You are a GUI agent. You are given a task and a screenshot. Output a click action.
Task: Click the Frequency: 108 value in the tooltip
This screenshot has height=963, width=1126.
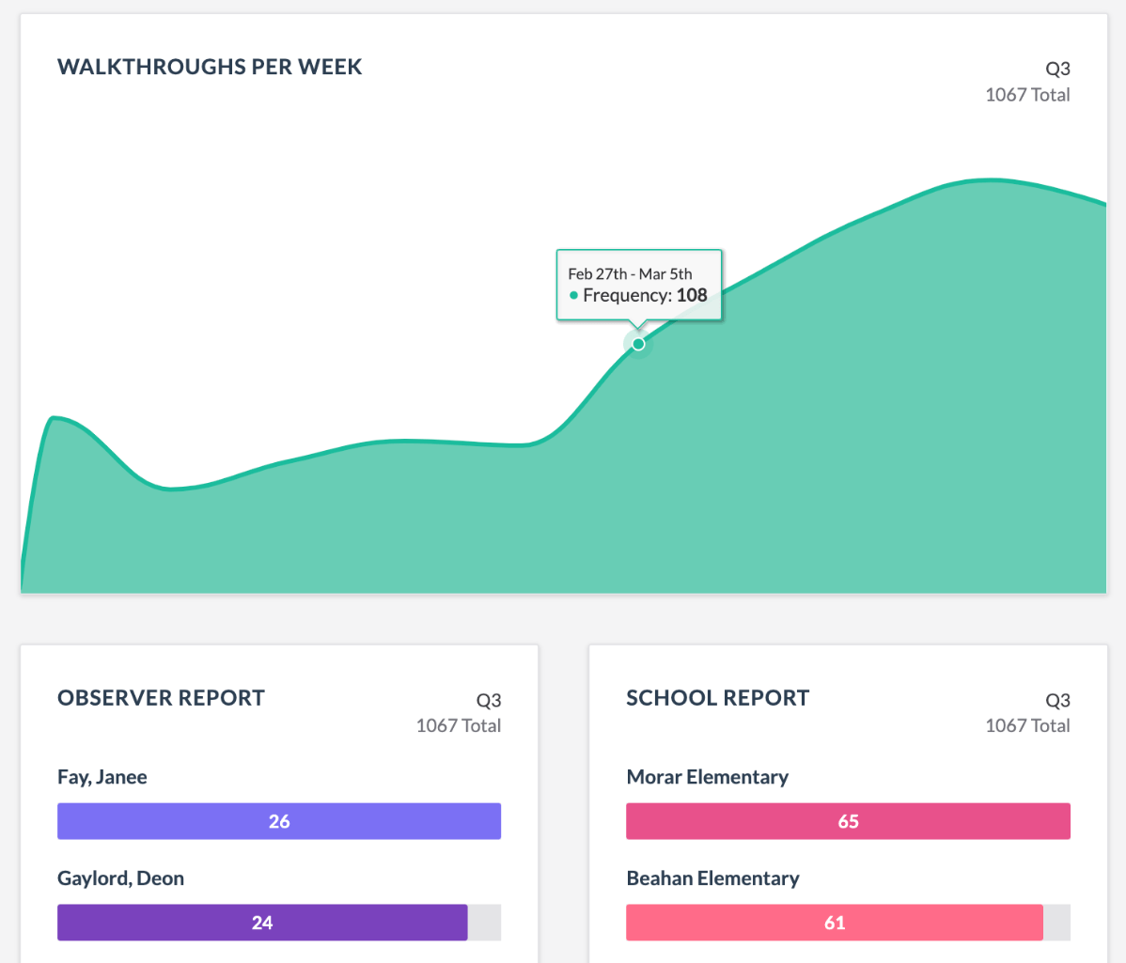645,295
